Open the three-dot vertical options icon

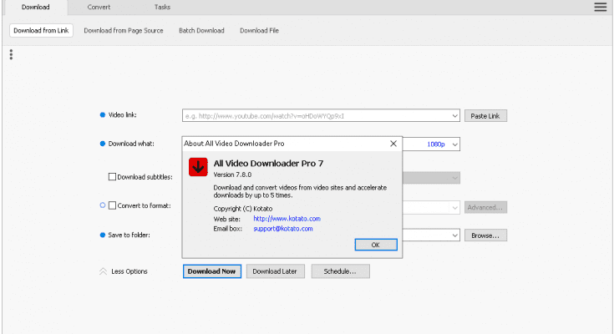[11, 54]
